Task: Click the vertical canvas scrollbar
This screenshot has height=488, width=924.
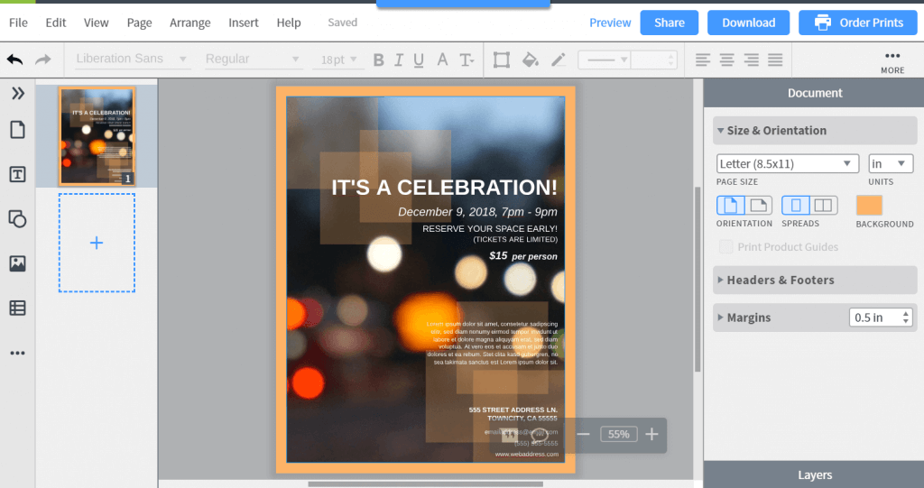Action: coord(698,280)
